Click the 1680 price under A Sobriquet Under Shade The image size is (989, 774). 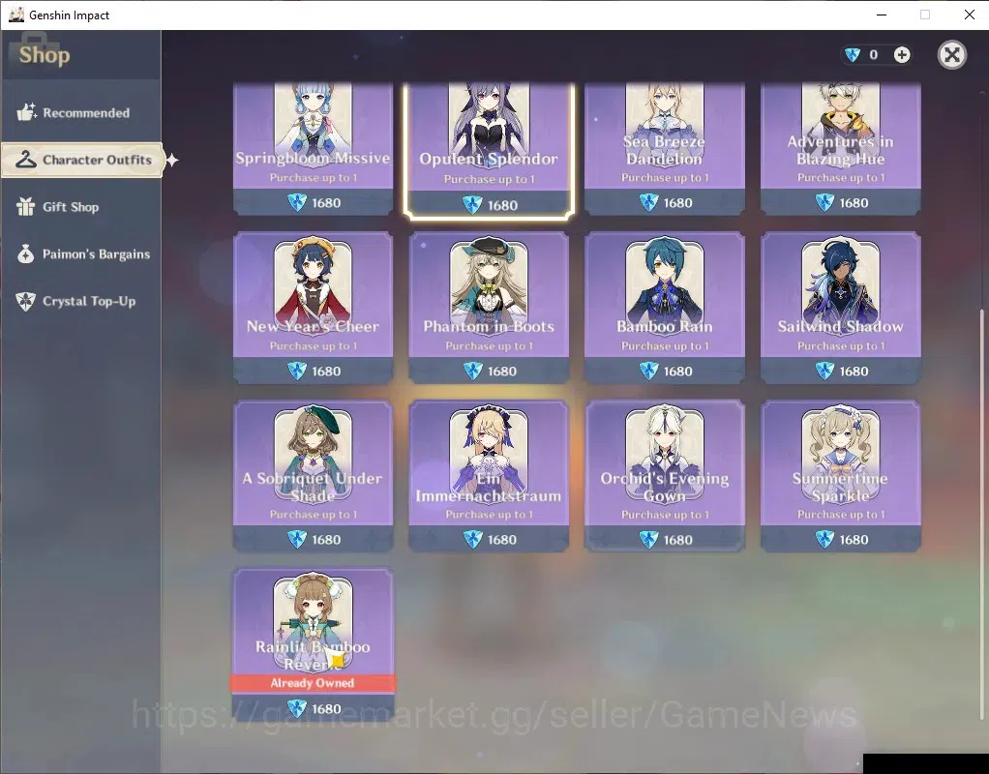tap(315, 539)
